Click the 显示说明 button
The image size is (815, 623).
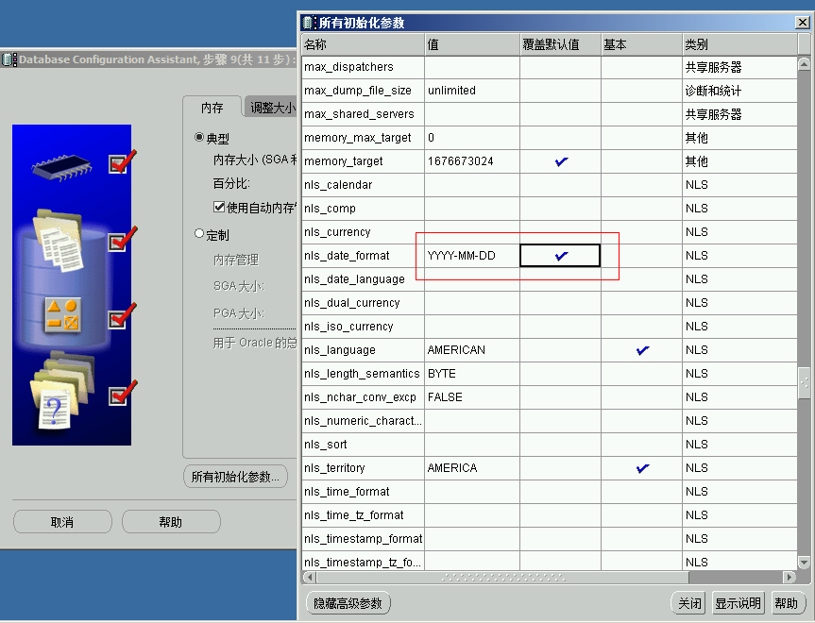(x=738, y=602)
